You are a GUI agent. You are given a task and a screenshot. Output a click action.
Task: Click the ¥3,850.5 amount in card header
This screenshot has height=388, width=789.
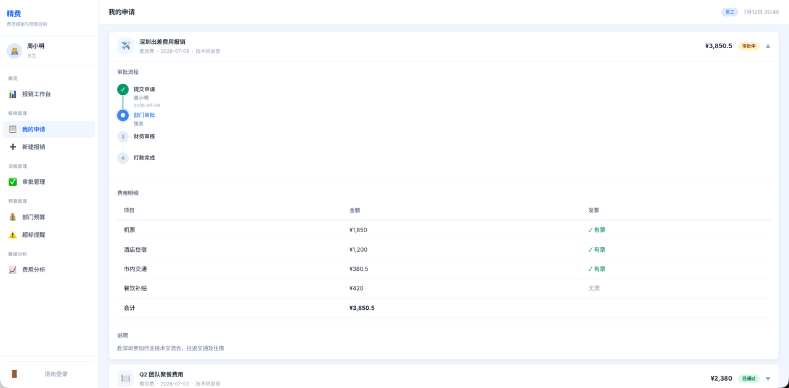click(719, 46)
